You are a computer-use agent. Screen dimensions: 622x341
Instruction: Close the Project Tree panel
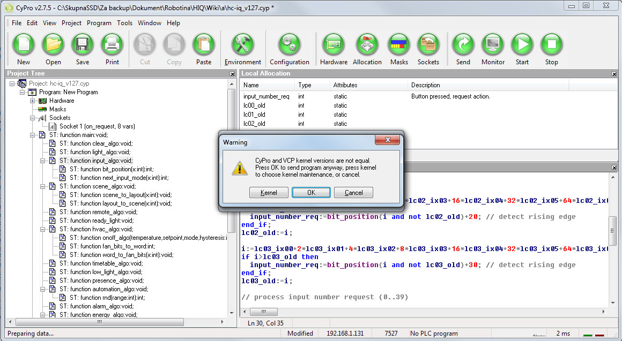coord(232,74)
